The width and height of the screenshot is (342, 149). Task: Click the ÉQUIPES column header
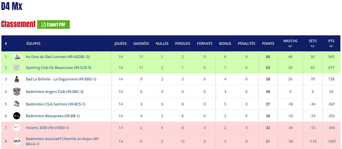[x=33, y=43]
